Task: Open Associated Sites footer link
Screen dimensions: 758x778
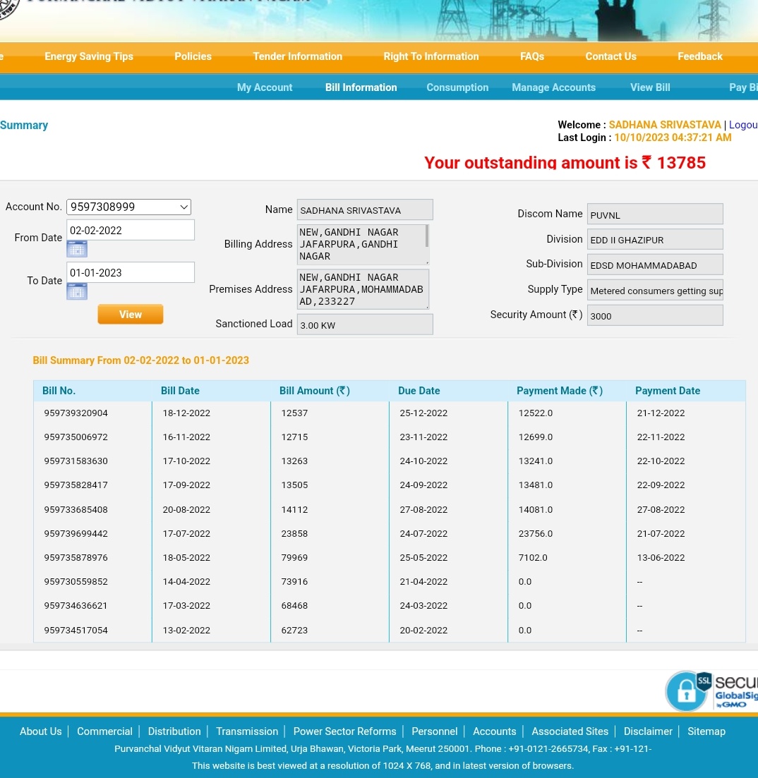Action: tap(570, 731)
